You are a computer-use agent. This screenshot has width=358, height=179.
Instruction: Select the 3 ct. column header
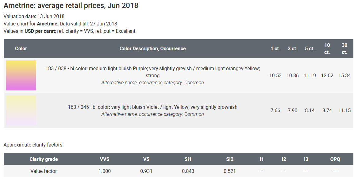point(292,48)
